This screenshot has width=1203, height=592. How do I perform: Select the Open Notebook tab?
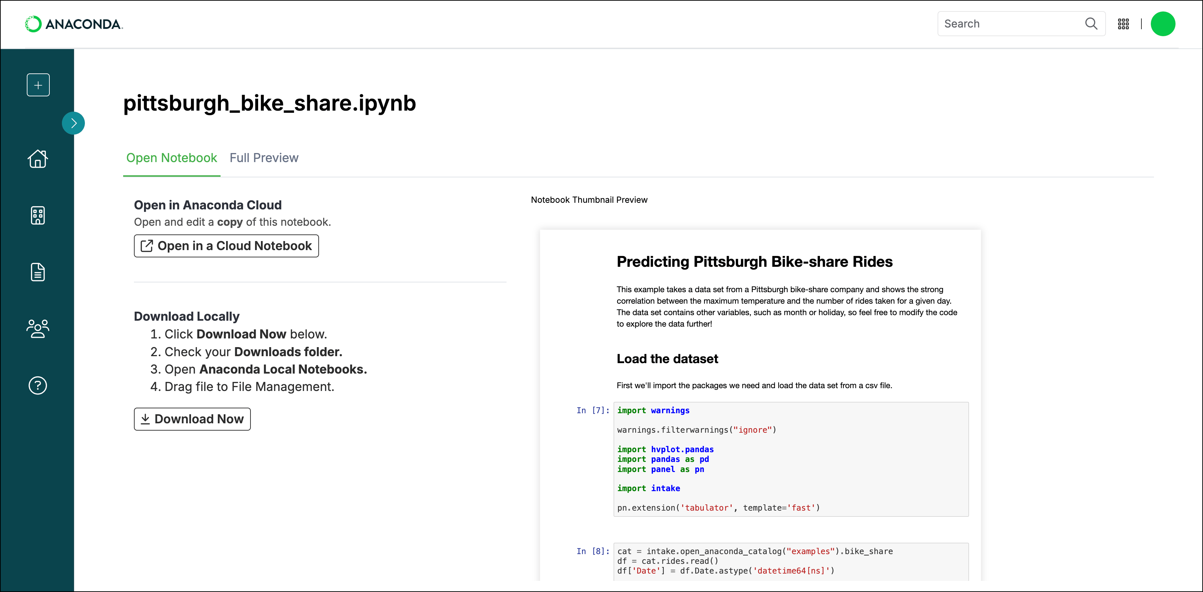(x=172, y=158)
